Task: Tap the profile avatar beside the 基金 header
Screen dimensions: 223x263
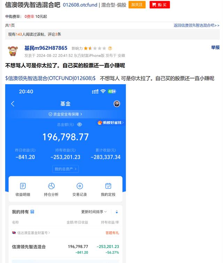Action: [117, 104]
